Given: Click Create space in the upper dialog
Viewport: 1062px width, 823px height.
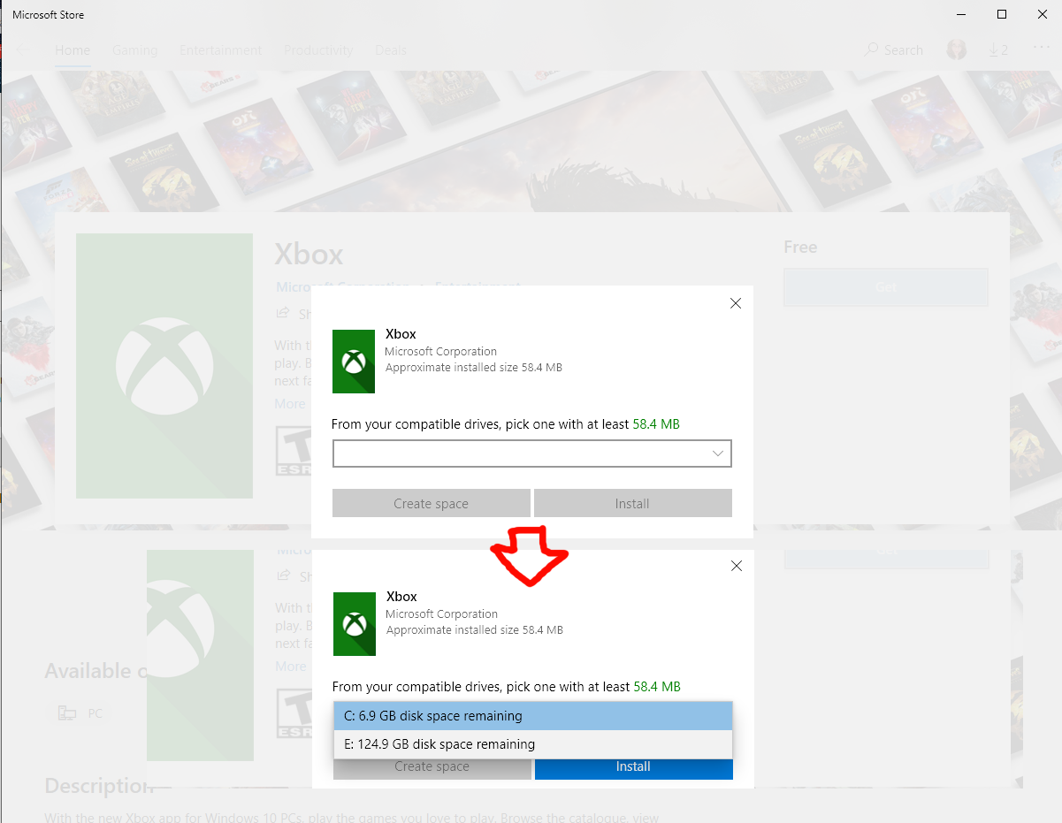Looking at the screenshot, I should click(x=432, y=503).
